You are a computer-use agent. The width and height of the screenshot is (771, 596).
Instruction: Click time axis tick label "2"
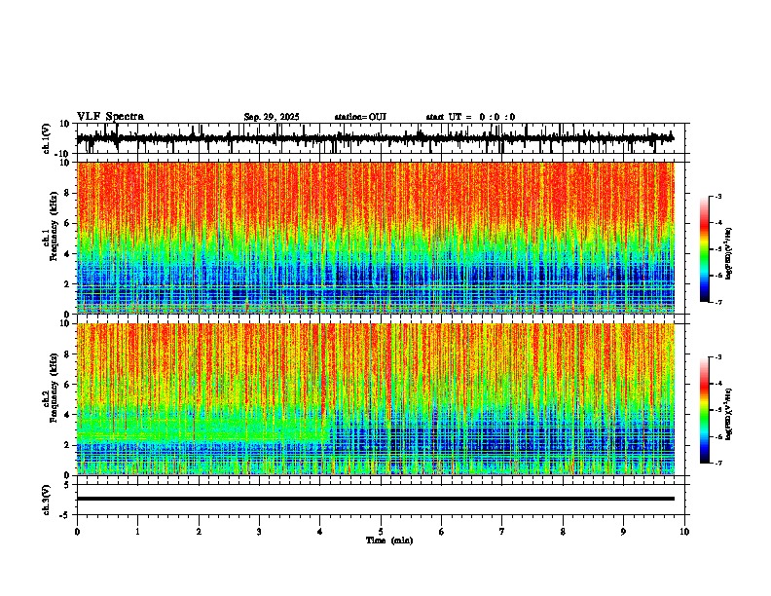[x=199, y=532]
